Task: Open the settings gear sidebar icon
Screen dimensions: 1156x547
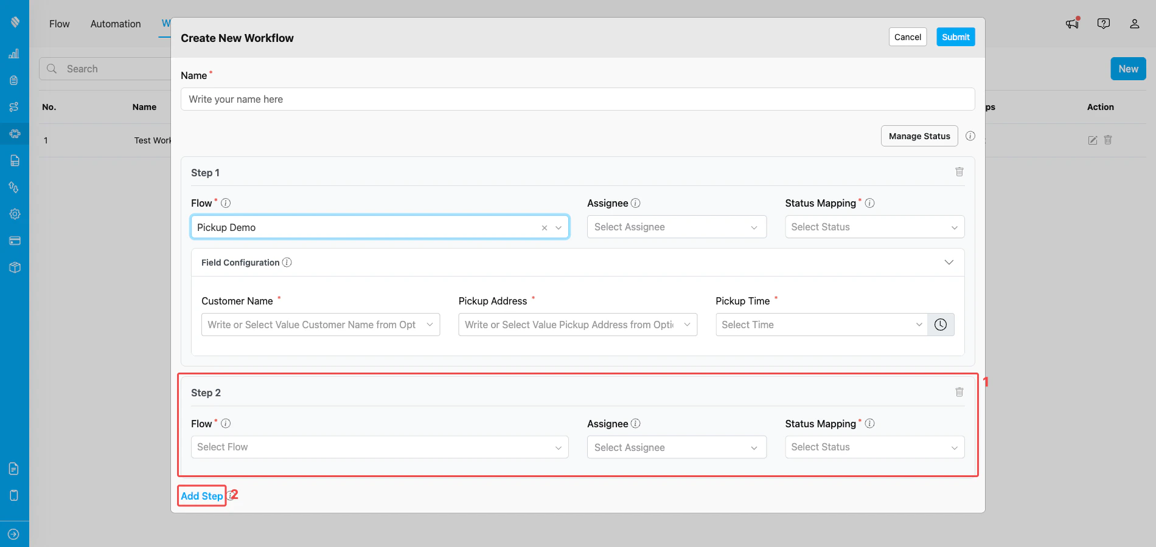Action: click(15, 214)
